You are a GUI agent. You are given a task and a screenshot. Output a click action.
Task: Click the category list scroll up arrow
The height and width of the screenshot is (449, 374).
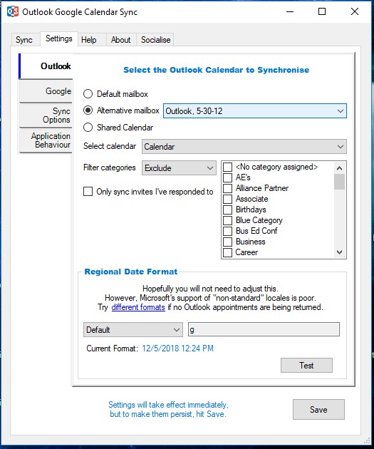[339, 168]
